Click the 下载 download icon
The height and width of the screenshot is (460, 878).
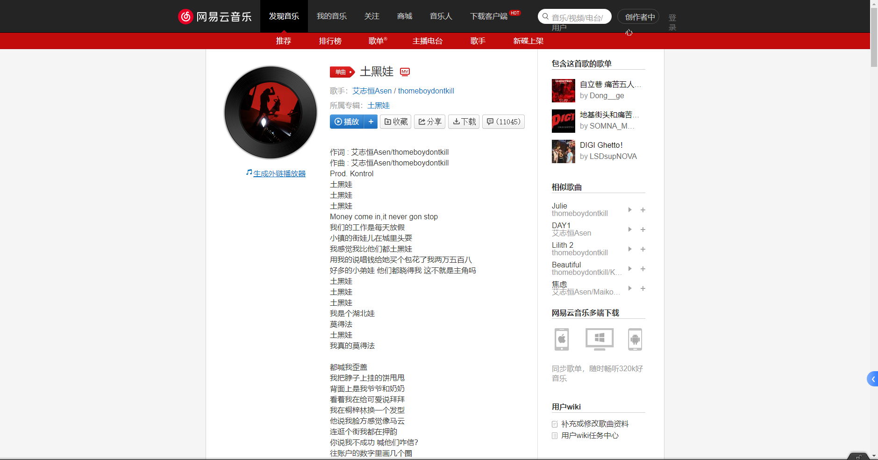pos(464,122)
